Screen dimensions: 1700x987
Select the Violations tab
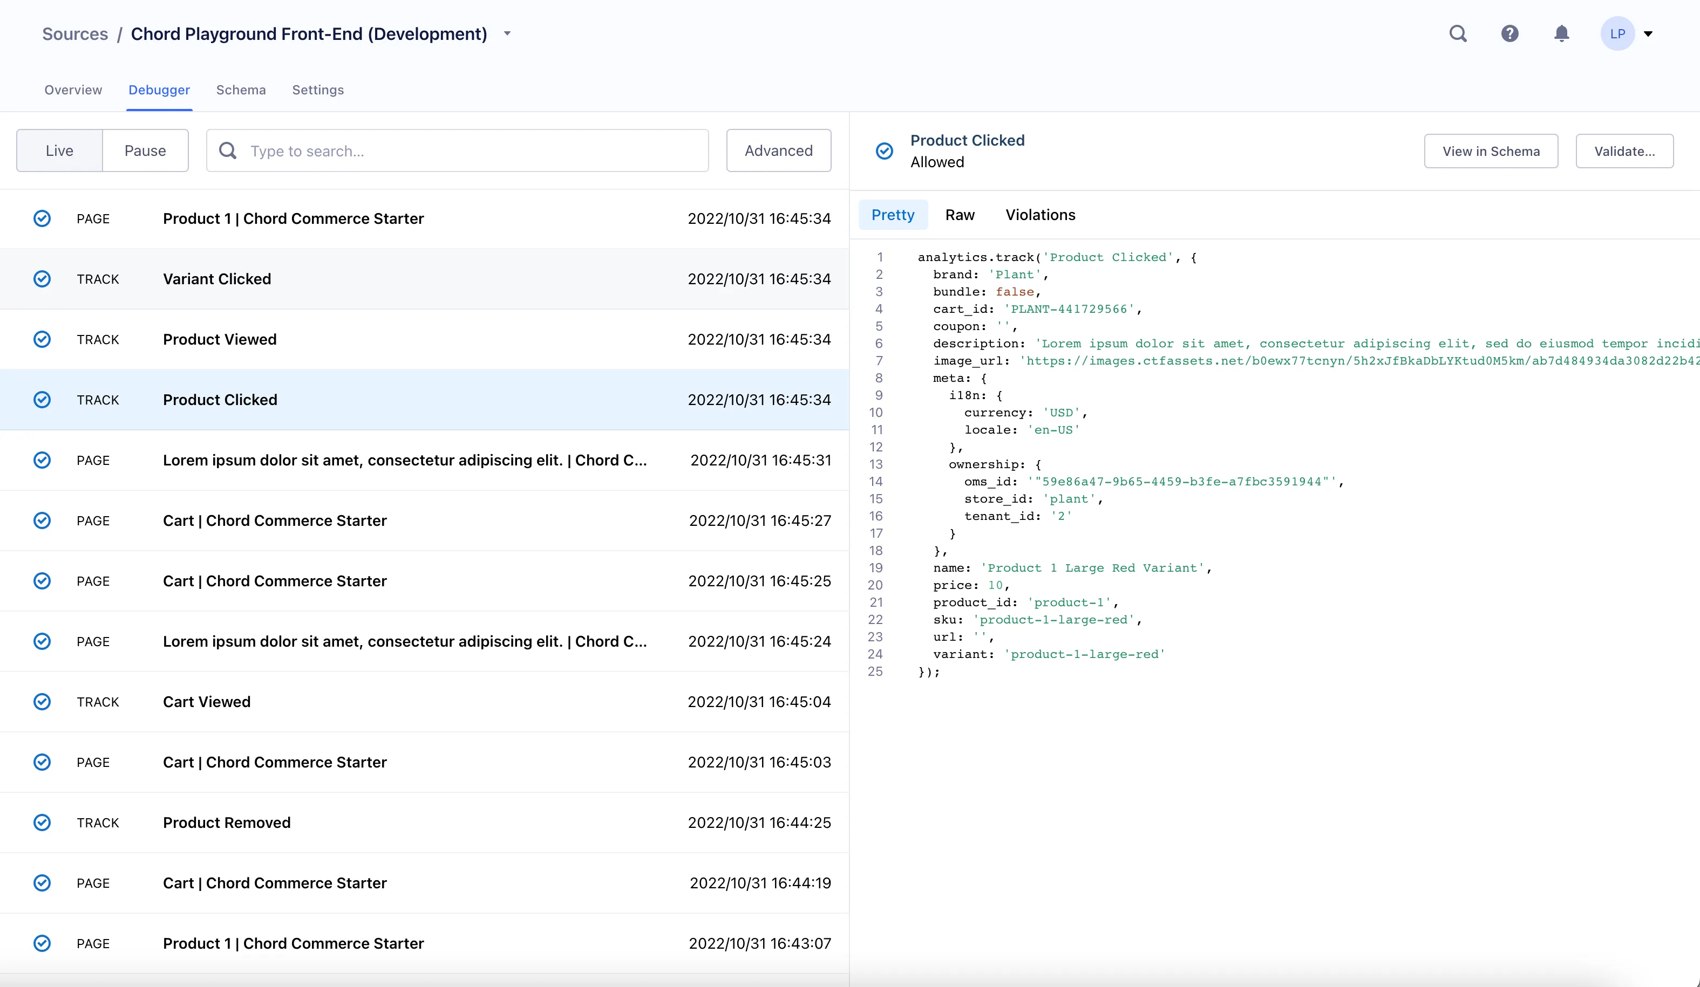(1041, 215)
